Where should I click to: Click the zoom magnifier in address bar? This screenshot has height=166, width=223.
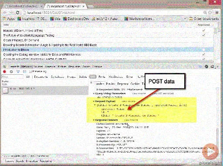[205, 13]
